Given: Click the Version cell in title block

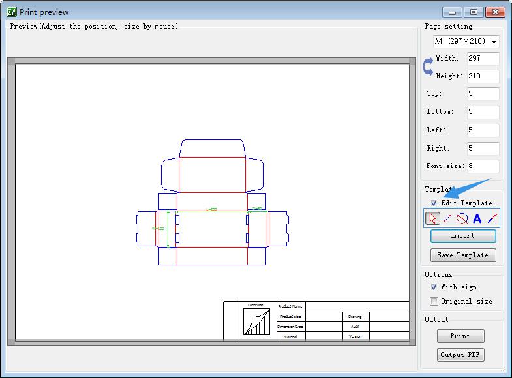Looking at the screenshot, I should point(356,336).
